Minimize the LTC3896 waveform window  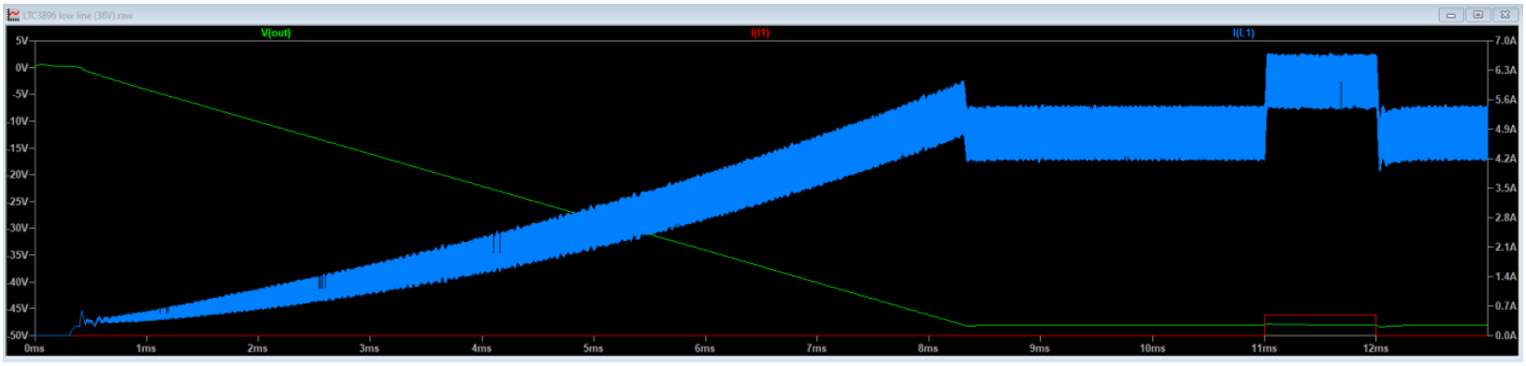[1451, 15]
